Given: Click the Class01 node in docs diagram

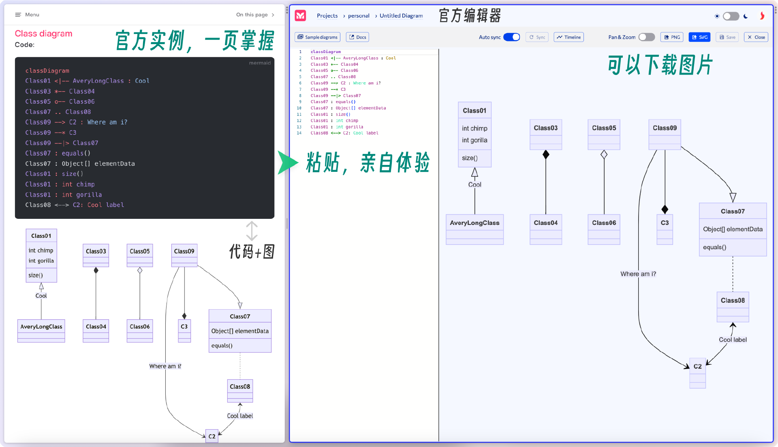Looking at the screenshot, I should tap(41, 256).
